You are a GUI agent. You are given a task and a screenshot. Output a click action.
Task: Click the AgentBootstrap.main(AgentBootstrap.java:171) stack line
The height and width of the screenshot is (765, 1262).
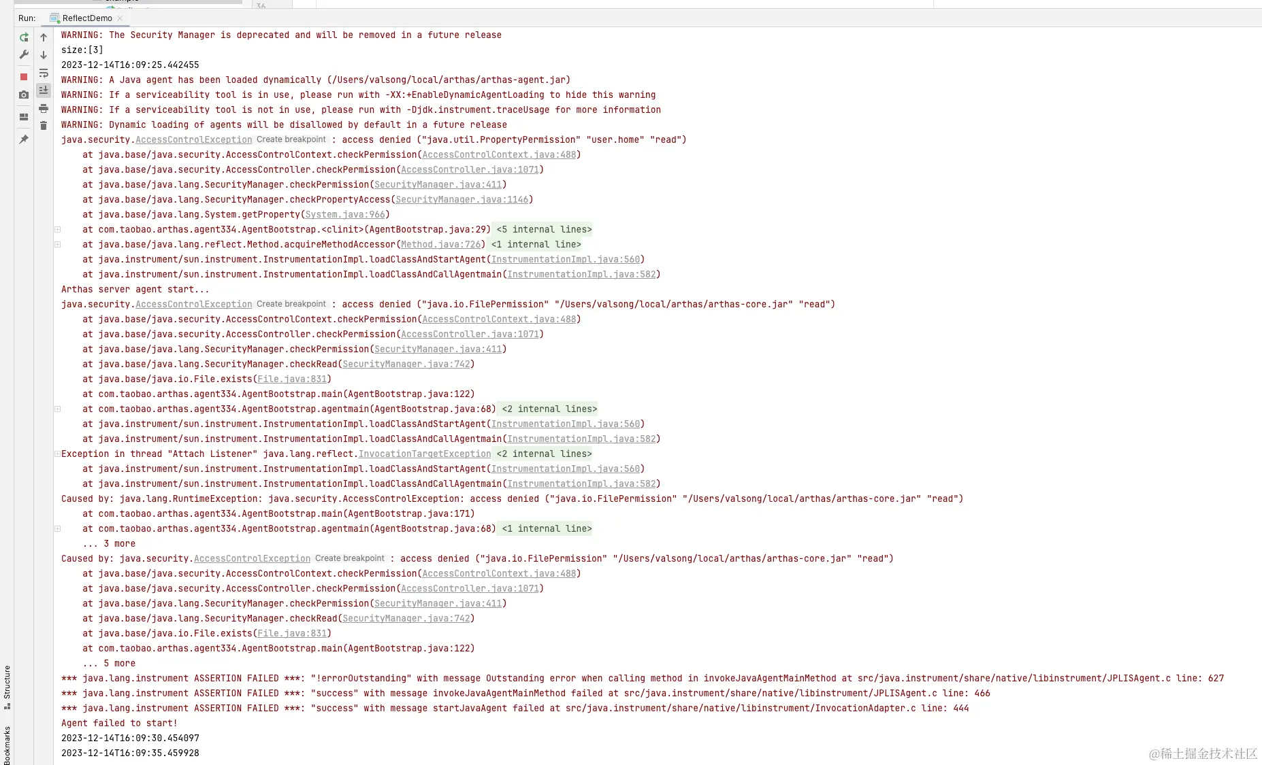[278, 513]
